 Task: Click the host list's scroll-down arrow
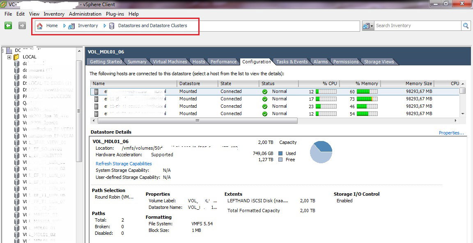(x=462, y=113)
